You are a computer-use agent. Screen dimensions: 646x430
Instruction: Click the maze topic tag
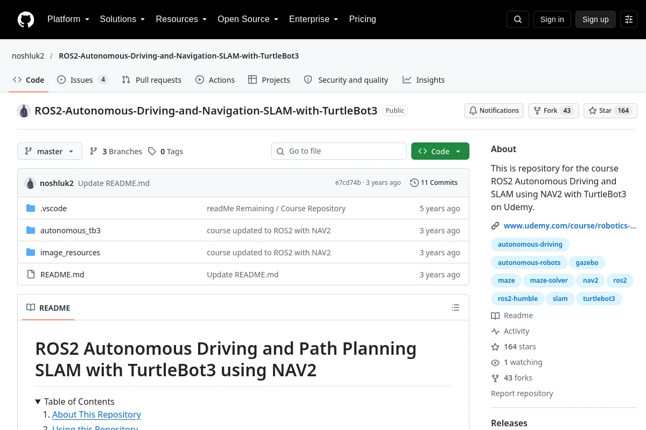coord(506,281)
